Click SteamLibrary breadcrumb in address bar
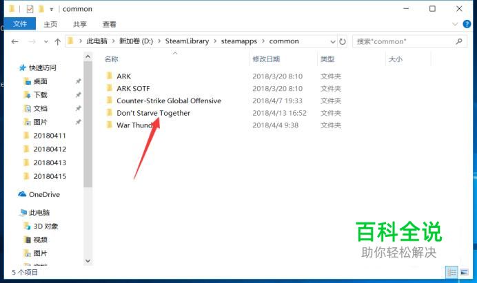The width and height of the screenshot is (477, 283). [x=187, y=41]
